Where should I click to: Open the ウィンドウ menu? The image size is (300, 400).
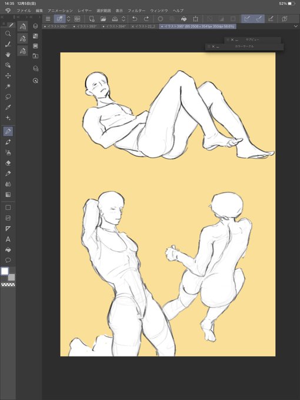pos(159,11)
